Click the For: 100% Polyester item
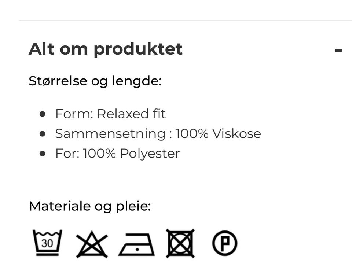Screen dimensions: 352x273 click(117, 154)
